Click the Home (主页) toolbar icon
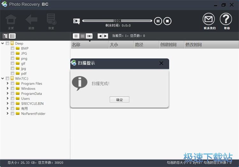Image resolution: width=239 pixels, height=167 pixels. click(x=11, y=19)
